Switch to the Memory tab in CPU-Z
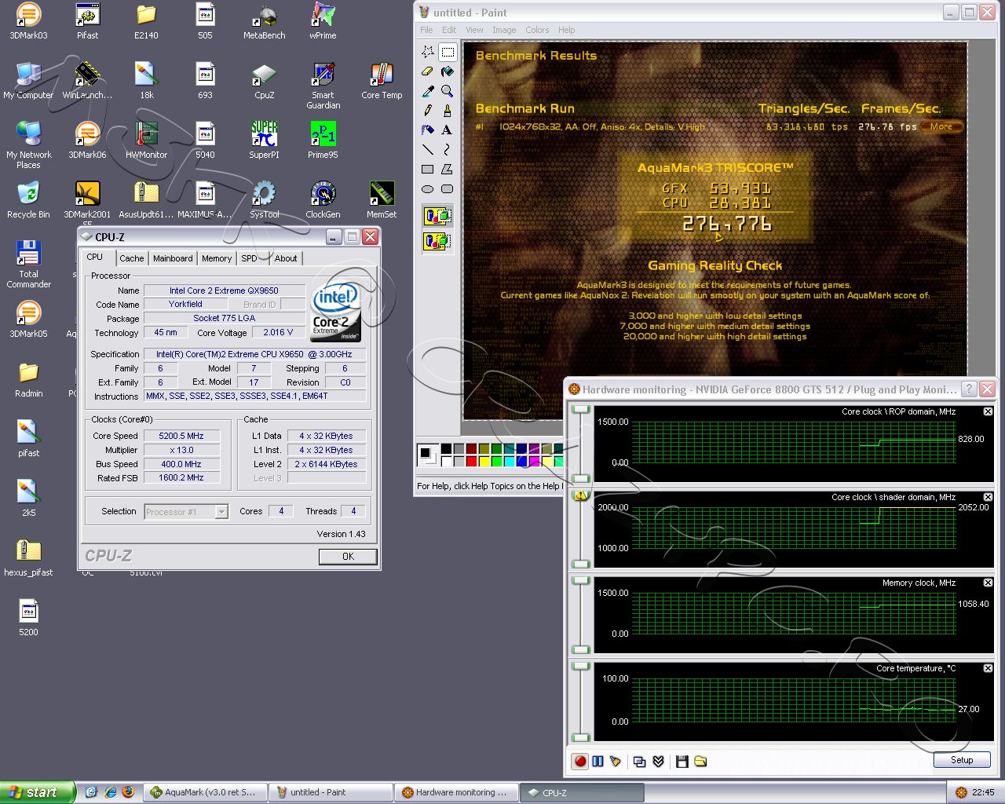Viewport: 1005px width, 804px height. 217,258
